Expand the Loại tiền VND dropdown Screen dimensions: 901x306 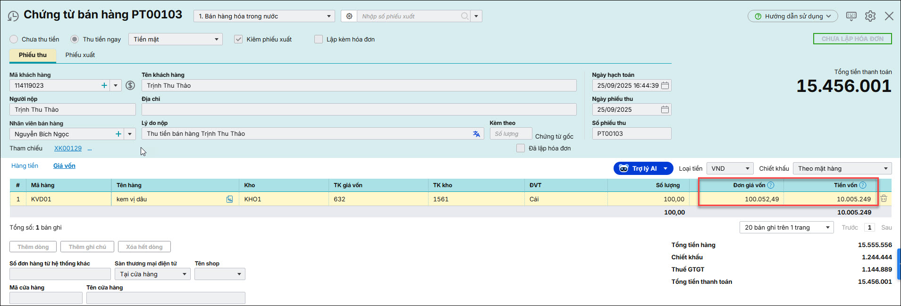[730, 168]
